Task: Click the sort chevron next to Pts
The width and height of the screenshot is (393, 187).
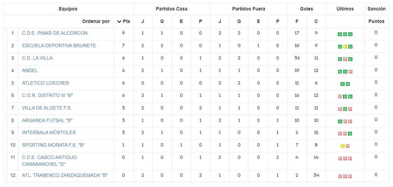Action: pyautogui.click(x=119, y=22)
